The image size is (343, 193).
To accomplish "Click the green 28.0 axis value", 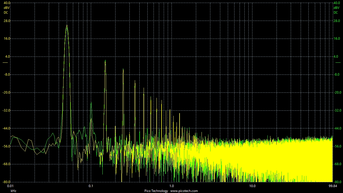I will click(337, 21).
